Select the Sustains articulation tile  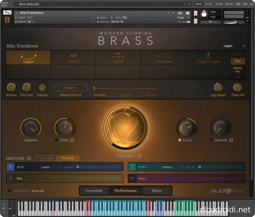click(x=74, y=58)
